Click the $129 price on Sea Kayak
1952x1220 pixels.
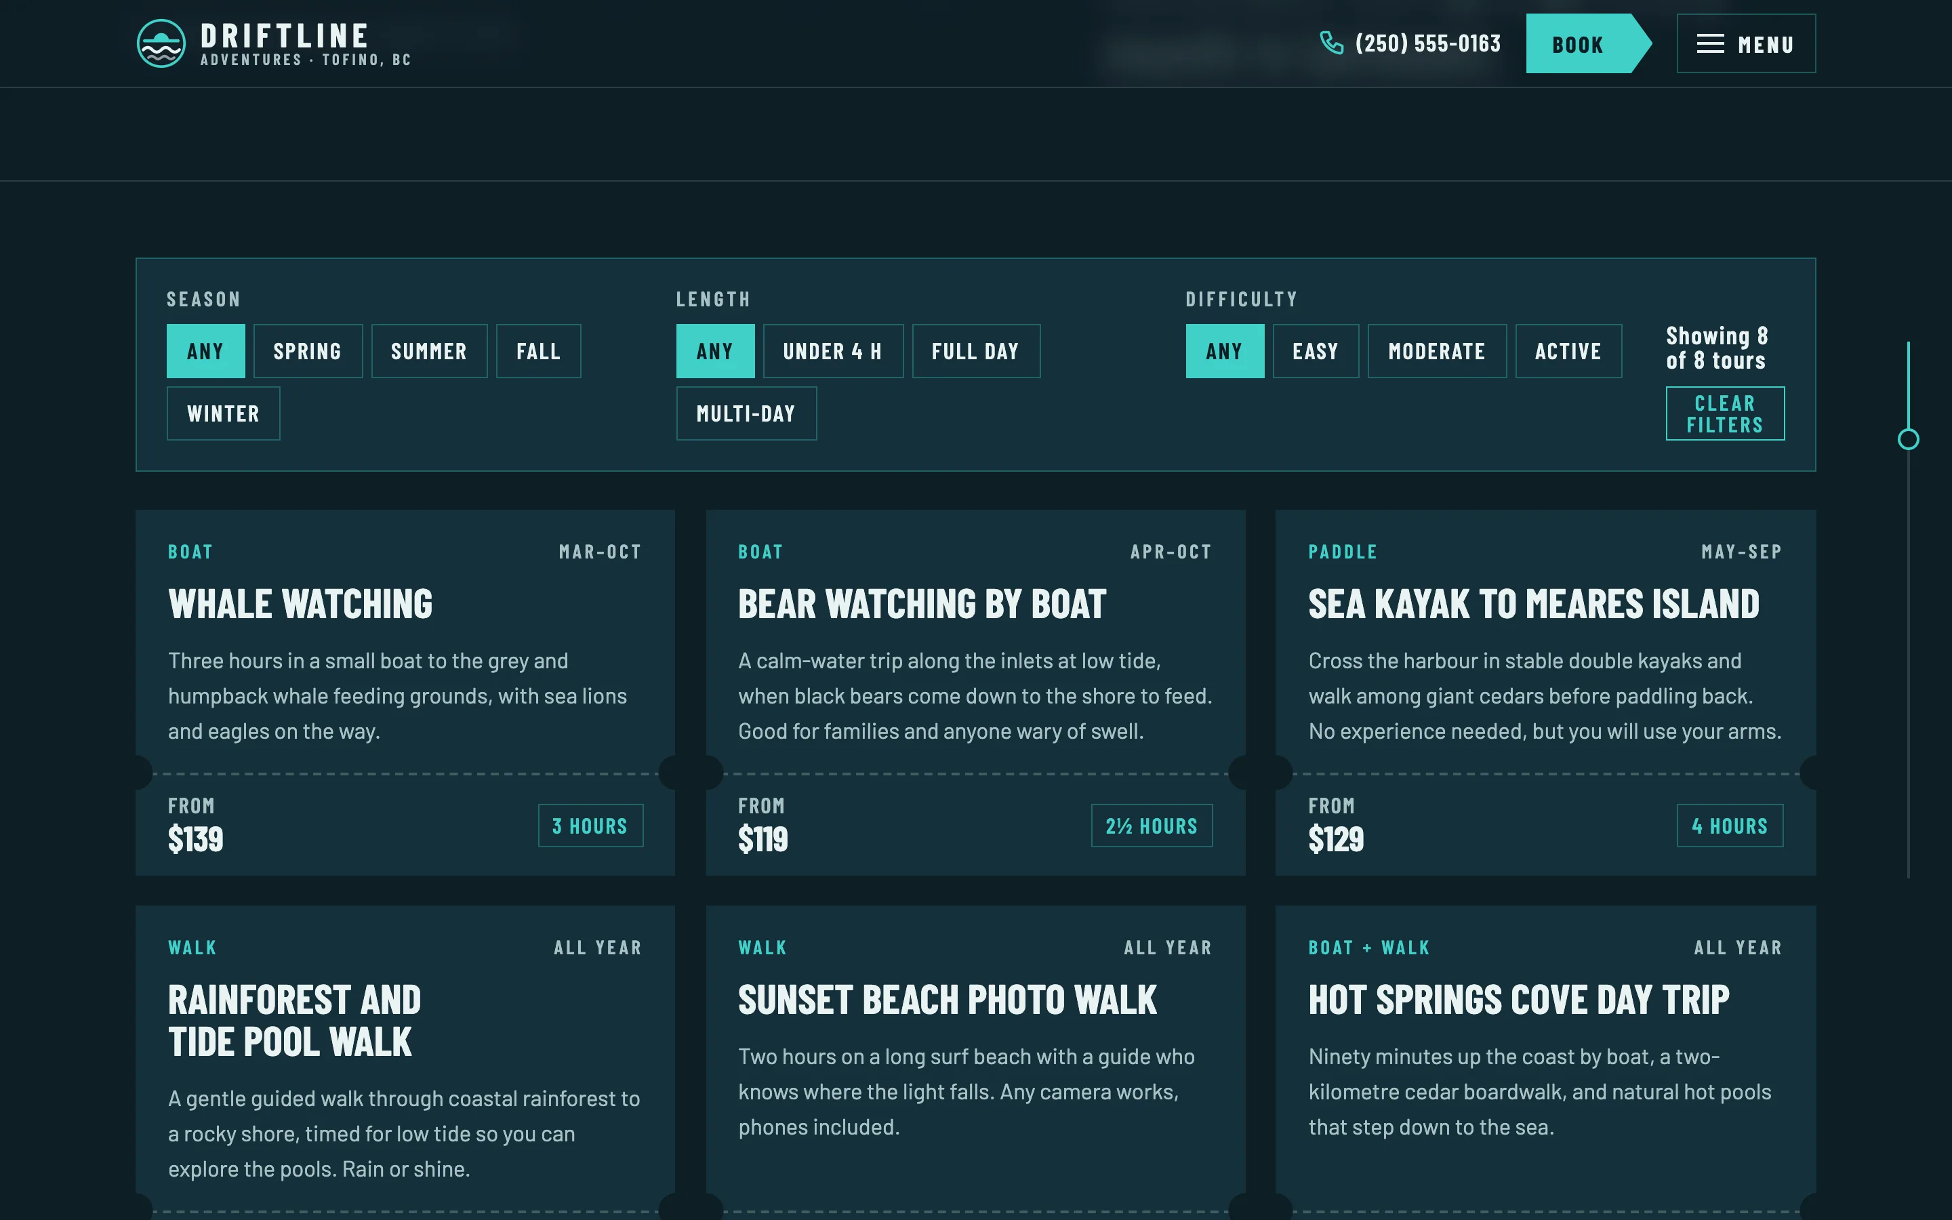pos(1336,839)
